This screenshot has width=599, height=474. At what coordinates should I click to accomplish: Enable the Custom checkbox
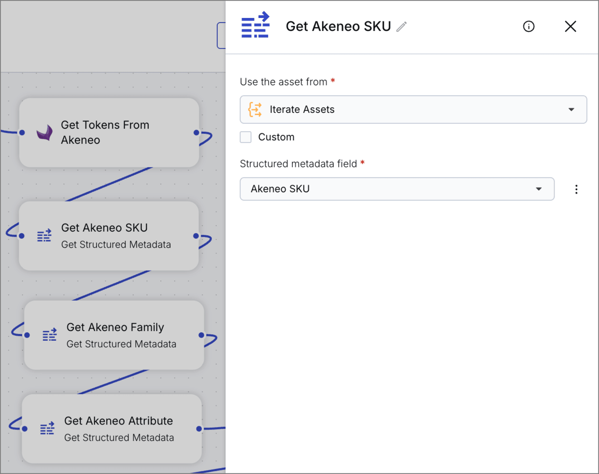click(x=246, y=137)
